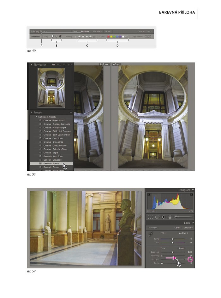Collapse the Lightroom Presets folder

coord(36,117)
